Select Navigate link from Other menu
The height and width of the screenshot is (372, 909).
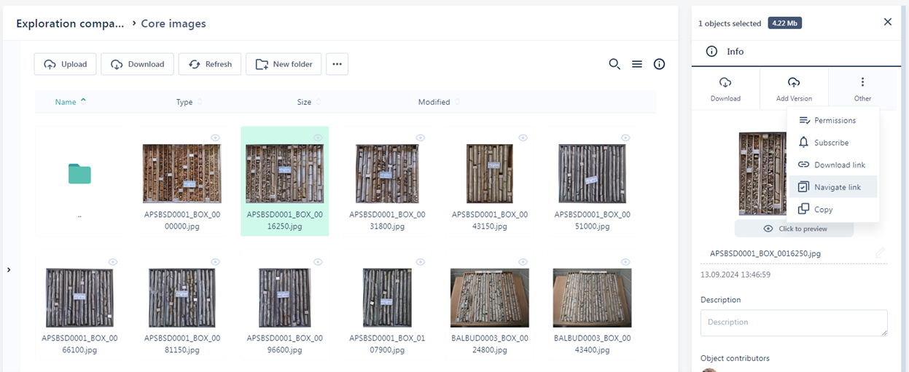(837, 187)
